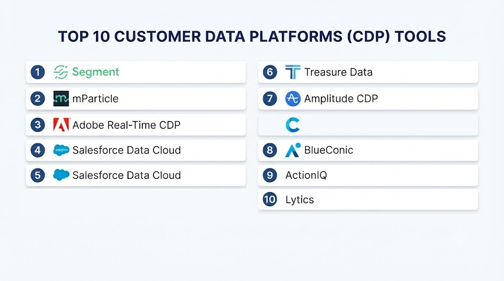Click the BlueConic text label
Viewport: 504px width, 281px height.
(x=328, y=150)
